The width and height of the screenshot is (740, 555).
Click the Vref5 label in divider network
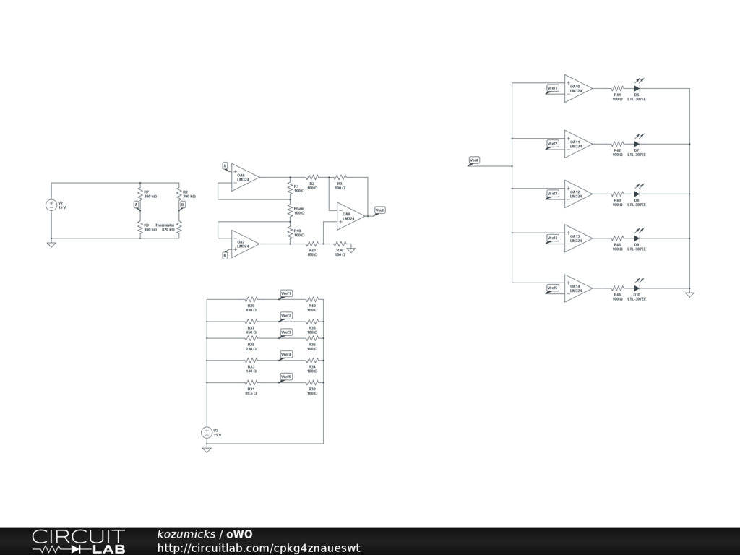286,377
